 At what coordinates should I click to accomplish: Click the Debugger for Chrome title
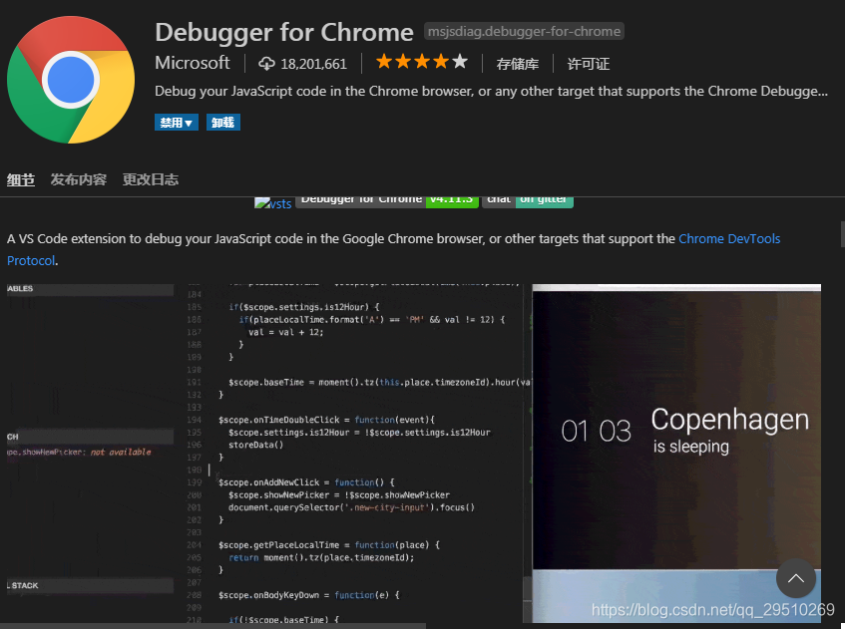pos(284,32)
